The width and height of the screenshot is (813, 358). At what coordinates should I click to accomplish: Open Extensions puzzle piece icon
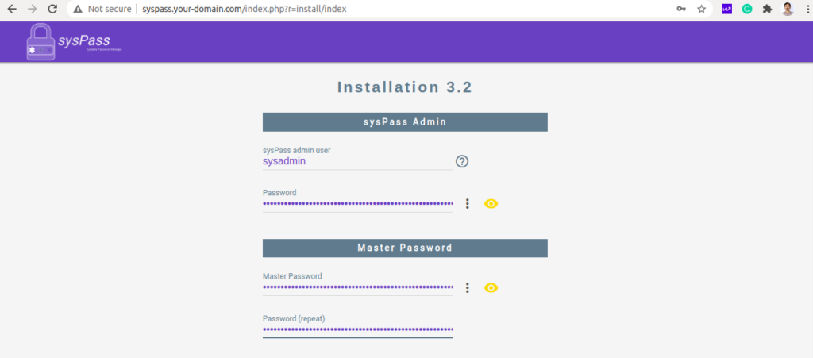[x=768, y=9]
